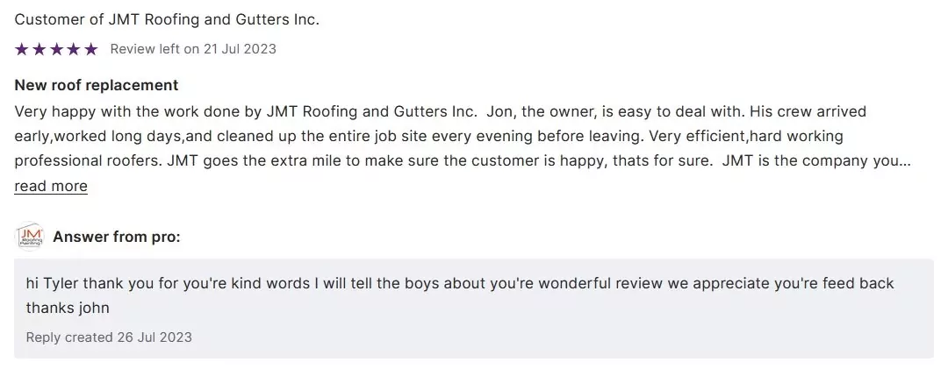Click the 'Answer from pro:' label

[x=117, y=237]
